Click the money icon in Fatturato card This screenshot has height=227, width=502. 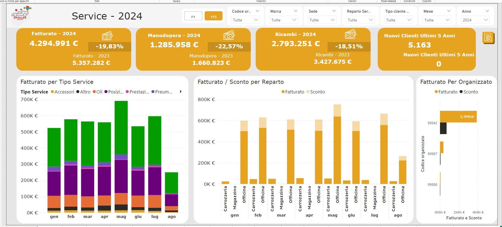click(x=107, y=36)
